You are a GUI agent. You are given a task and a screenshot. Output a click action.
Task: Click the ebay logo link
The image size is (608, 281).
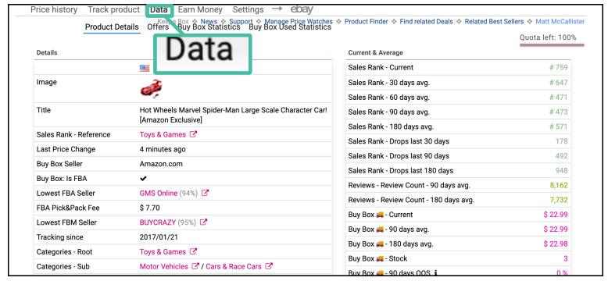click(x=302, y=9)
